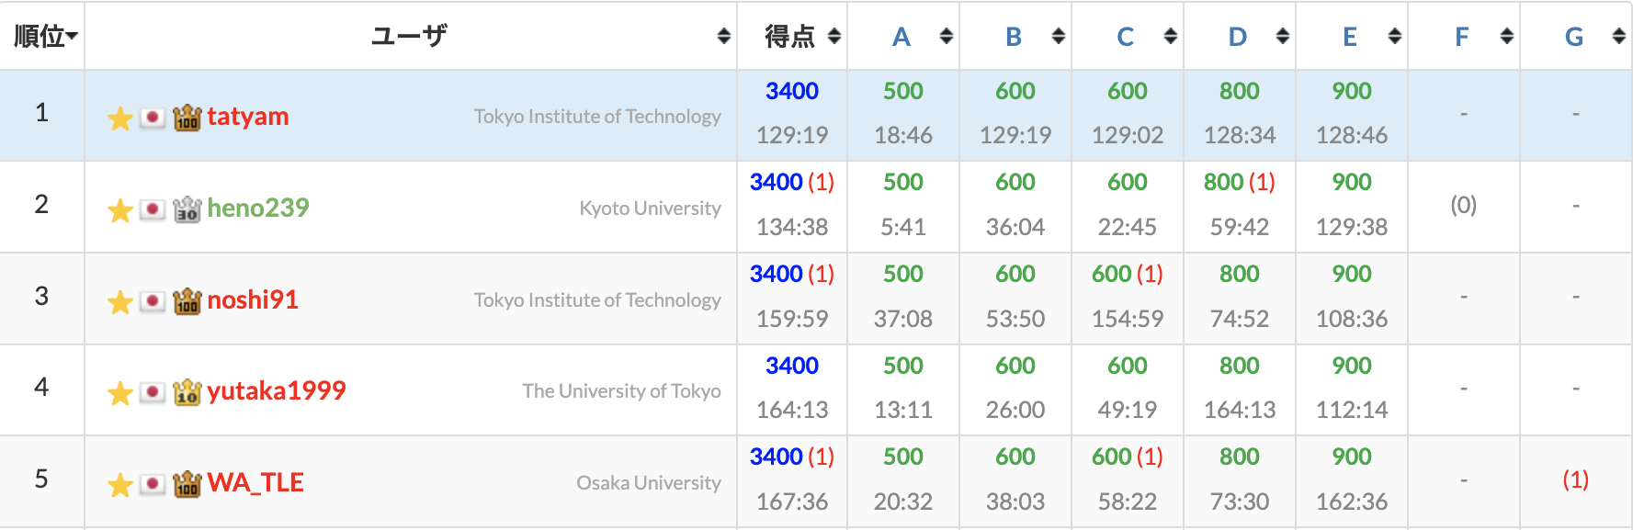Sort standings by 得点 score column
1633x530 pixels.
[834, 36]
